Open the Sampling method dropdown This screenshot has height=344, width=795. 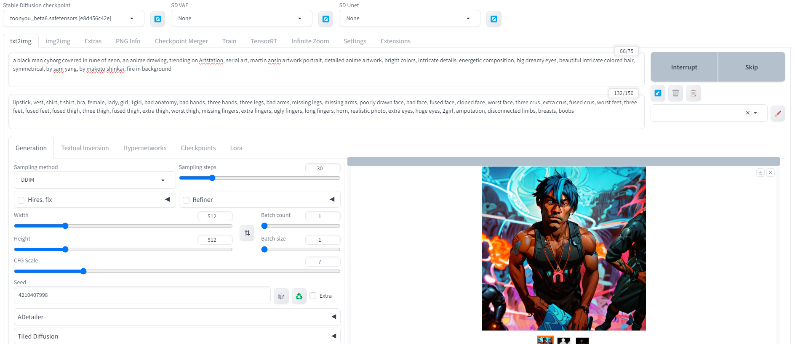95,180
